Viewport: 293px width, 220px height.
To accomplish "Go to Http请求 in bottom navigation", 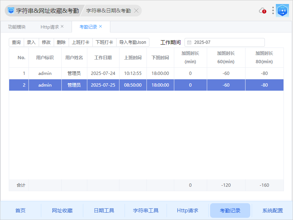I will coord(188,210).
